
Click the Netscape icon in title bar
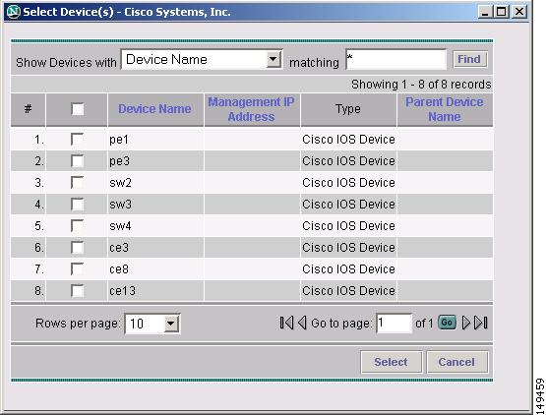click(x=13, y=12)
